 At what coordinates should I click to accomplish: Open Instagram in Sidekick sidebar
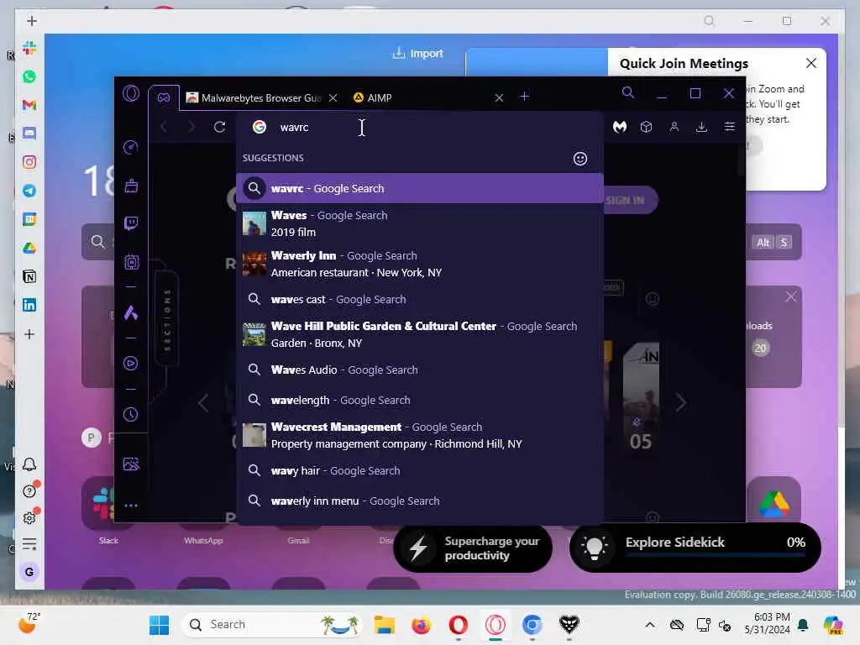coord(29,162)
